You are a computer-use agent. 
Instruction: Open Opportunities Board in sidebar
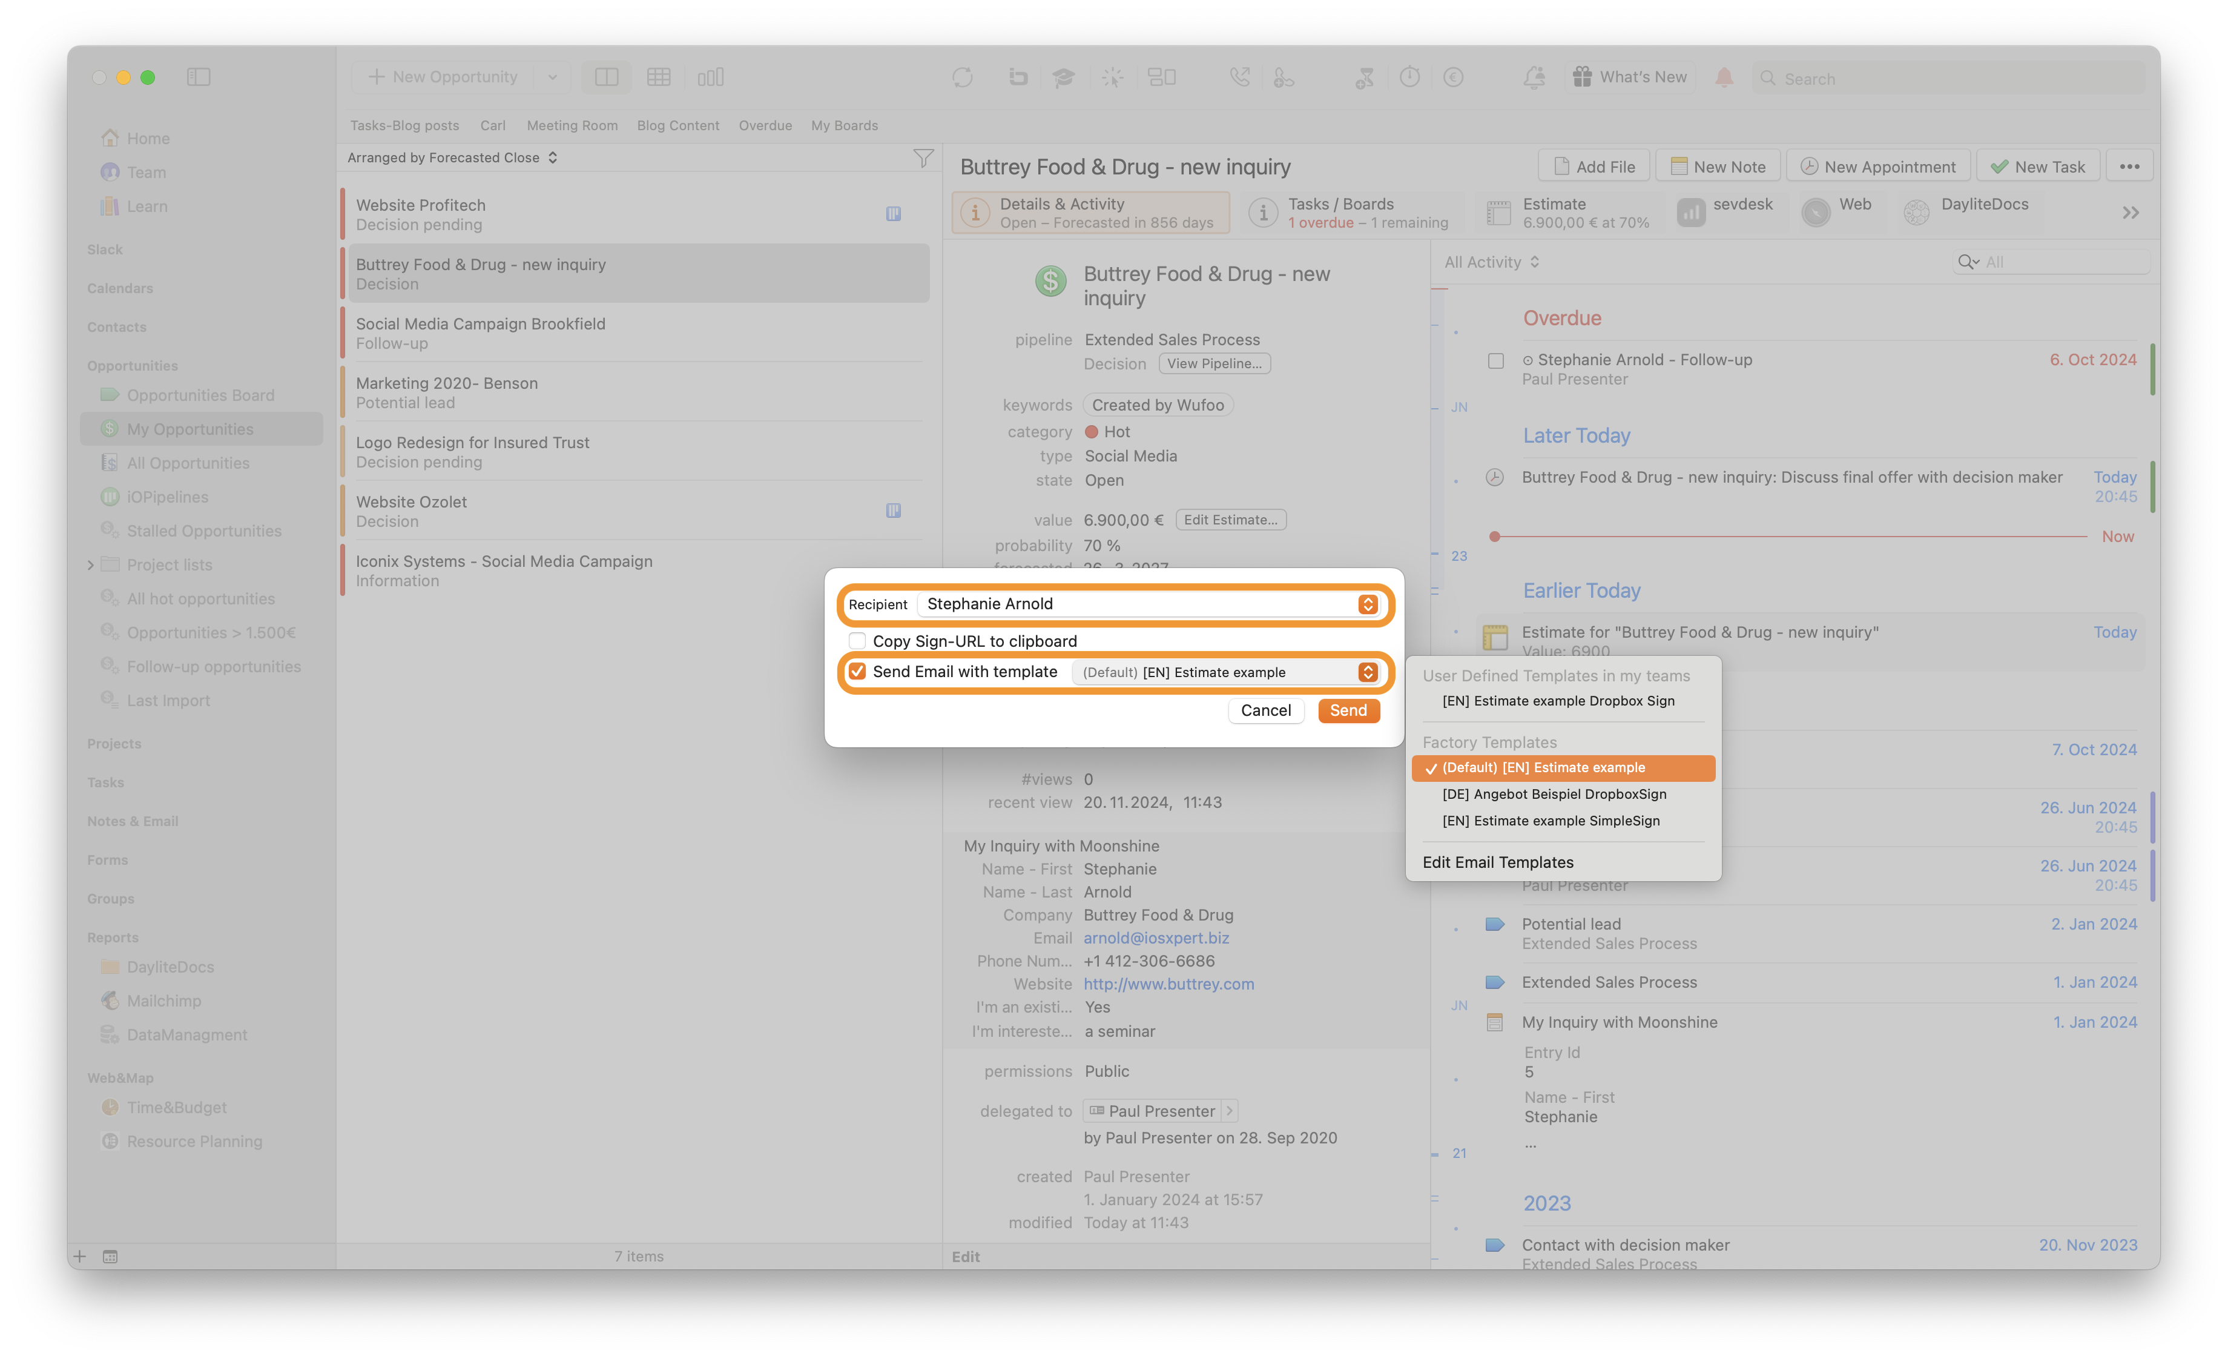pos(200,395)
